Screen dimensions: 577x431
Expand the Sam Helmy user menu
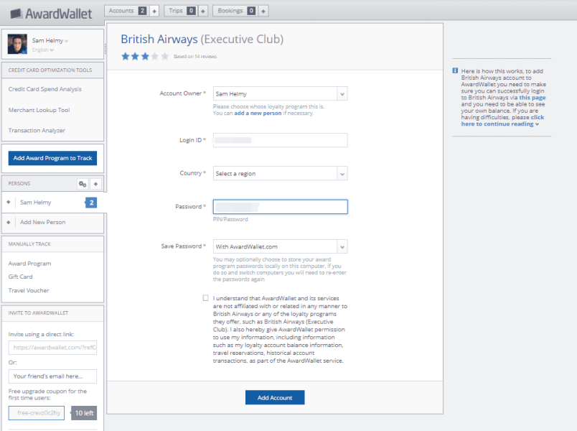(50, 40)
